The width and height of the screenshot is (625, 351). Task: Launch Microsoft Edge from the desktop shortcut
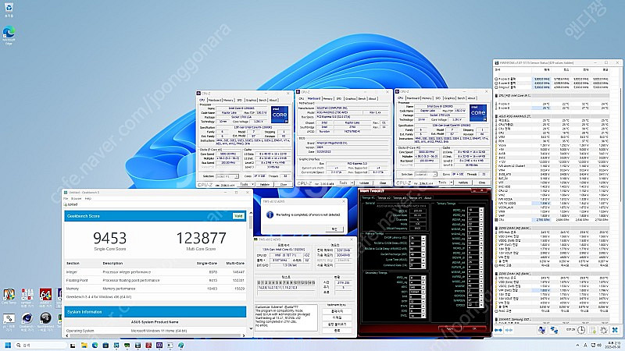click(x=9, y=34)
